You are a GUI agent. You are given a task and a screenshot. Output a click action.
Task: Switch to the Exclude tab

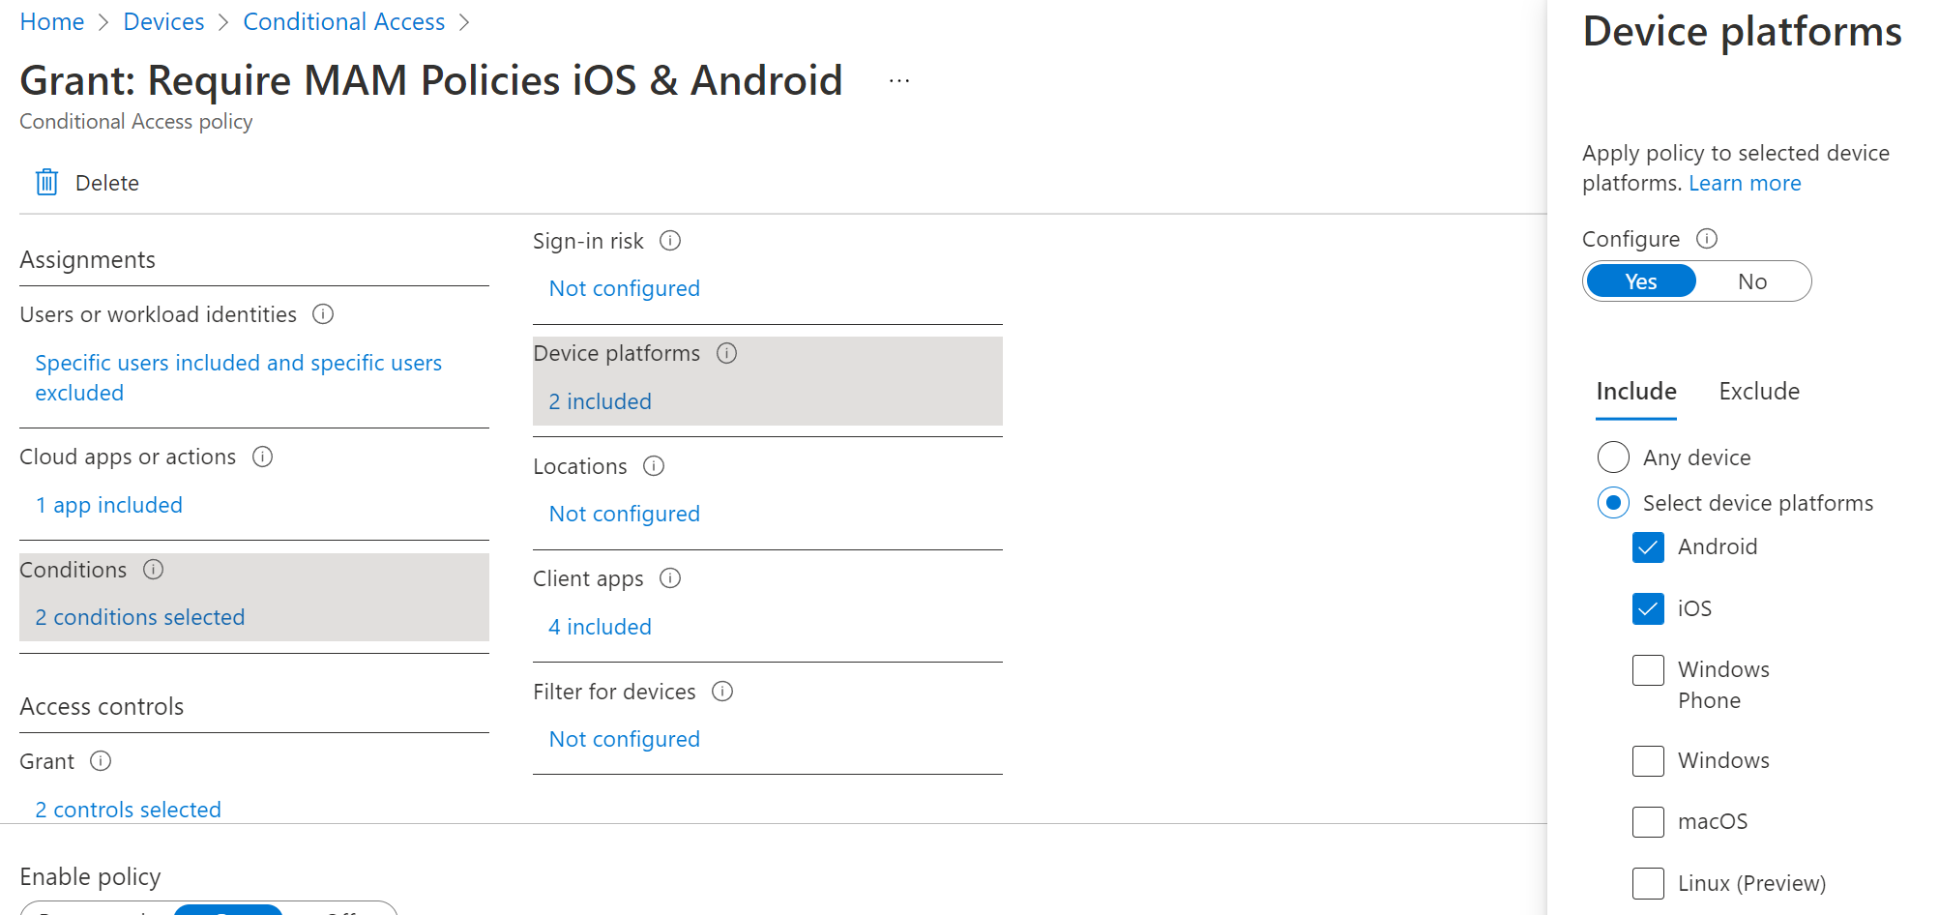click(x=1759, y=392)
